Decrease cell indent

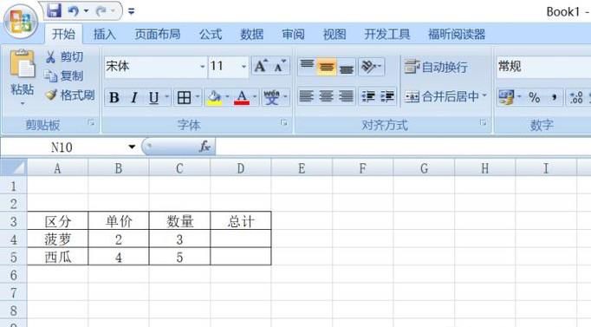click(x=368, y=96)
